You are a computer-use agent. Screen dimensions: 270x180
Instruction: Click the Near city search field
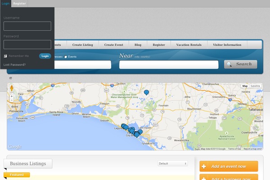tap(169, 65)
